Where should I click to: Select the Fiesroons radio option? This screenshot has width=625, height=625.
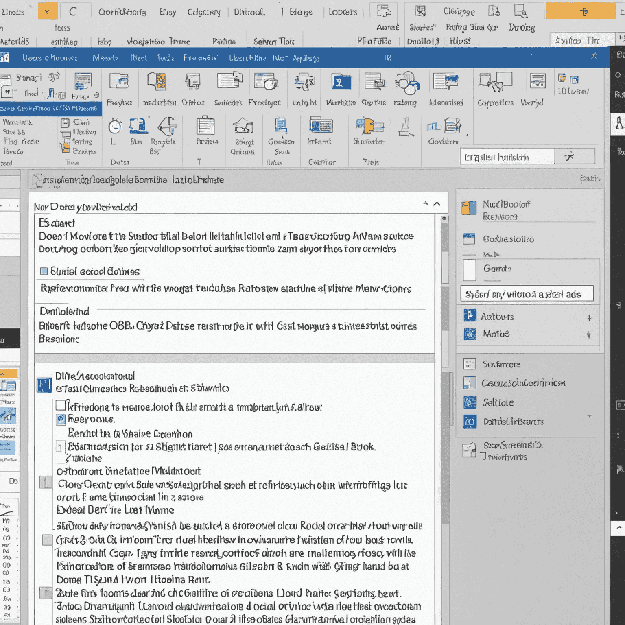[61, 419]
